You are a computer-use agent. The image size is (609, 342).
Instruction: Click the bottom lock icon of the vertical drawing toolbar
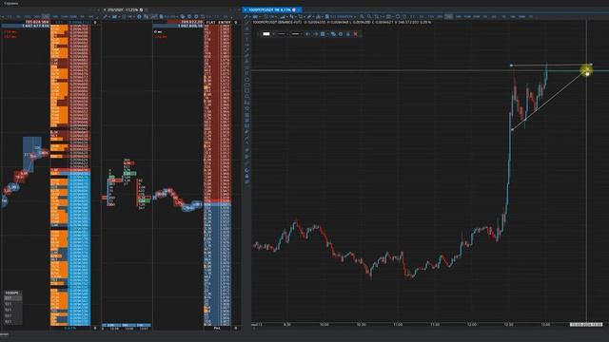(247, 177)
